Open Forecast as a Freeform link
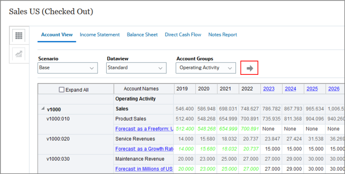 144,129
